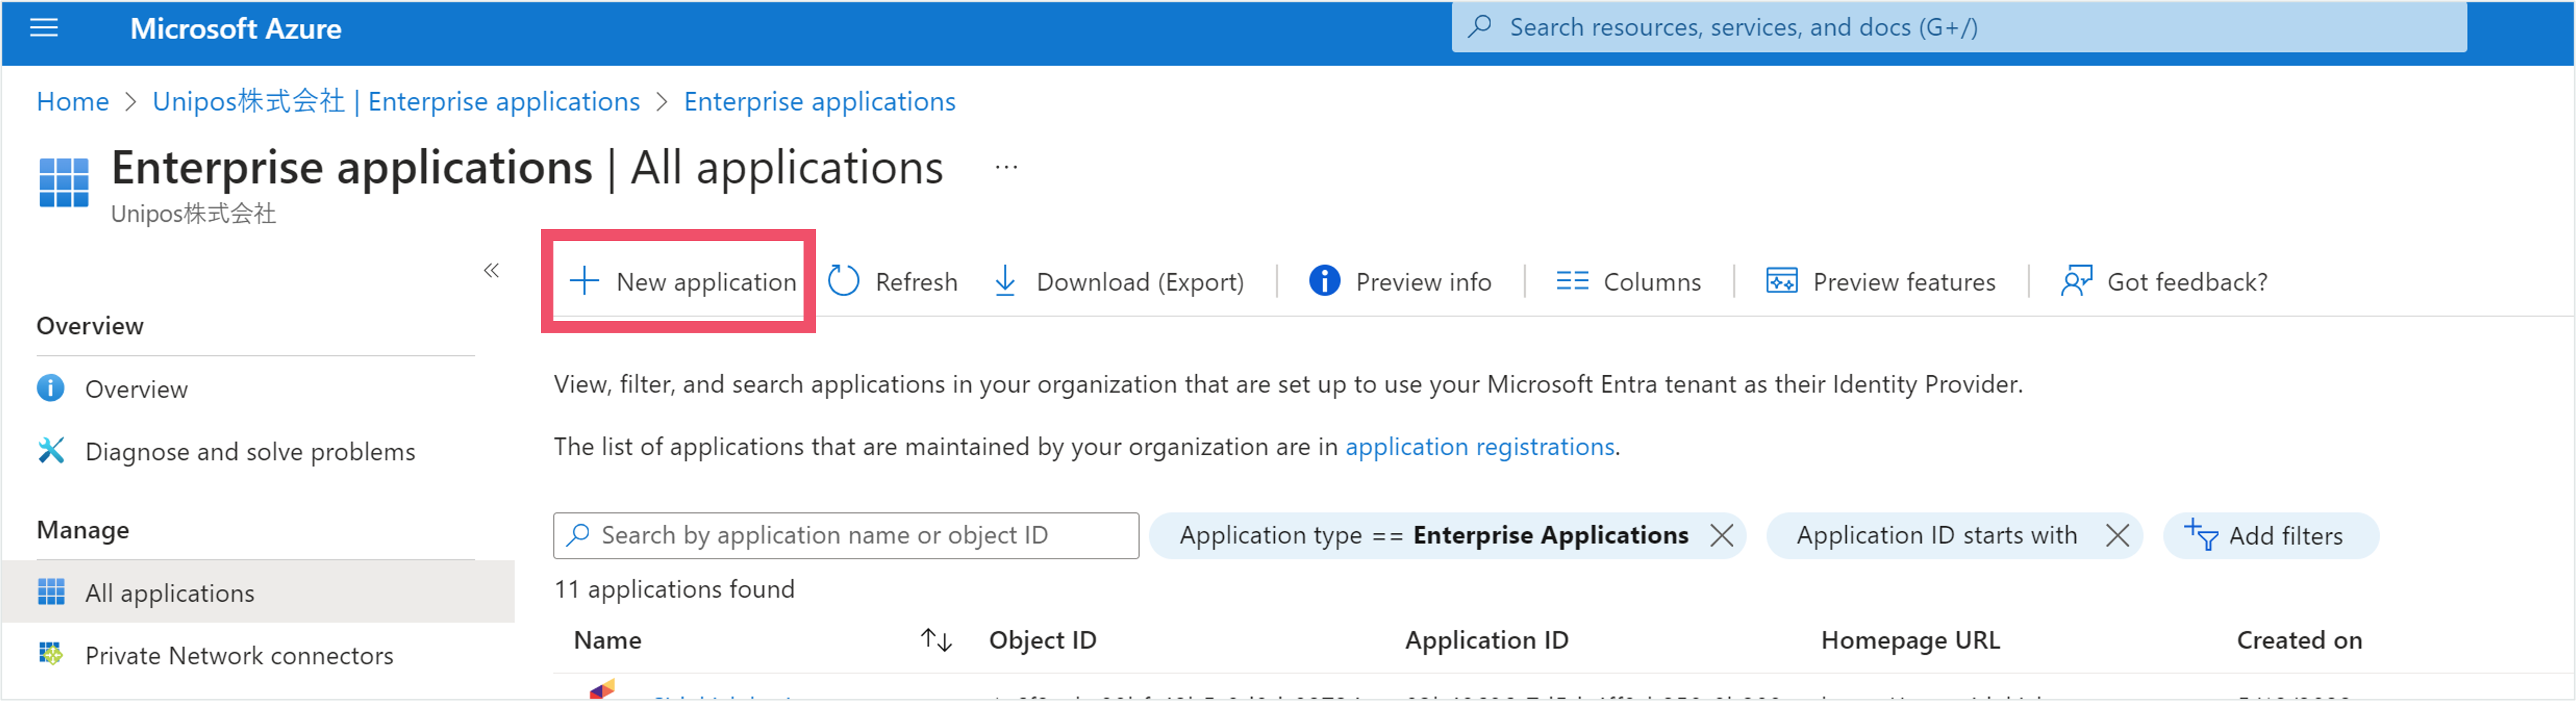Viewport: 2576px width, 701px height.
Task: Focus the global search resources field
Action: tap(1958, 27)
